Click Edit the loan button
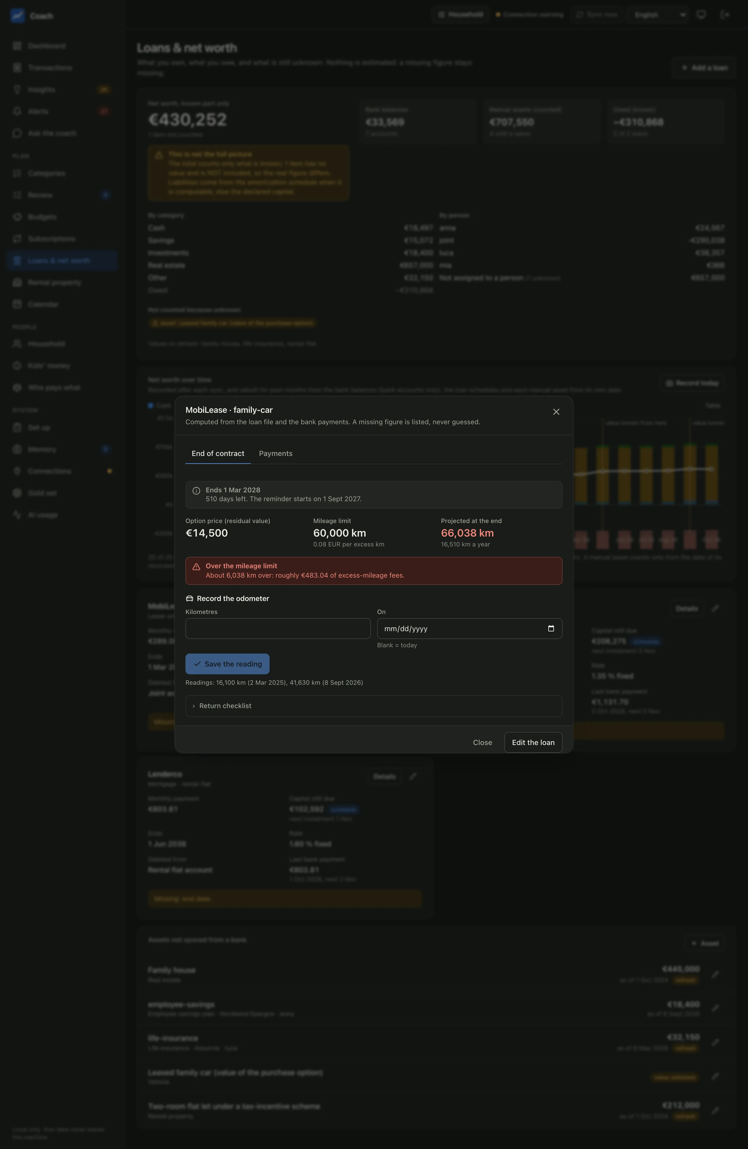The image size is (748, 1149). pyautogui.click(x=533, y=742)
